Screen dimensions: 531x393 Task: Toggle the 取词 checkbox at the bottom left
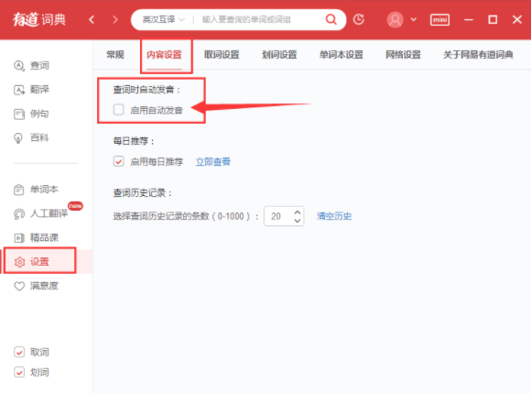19,353
